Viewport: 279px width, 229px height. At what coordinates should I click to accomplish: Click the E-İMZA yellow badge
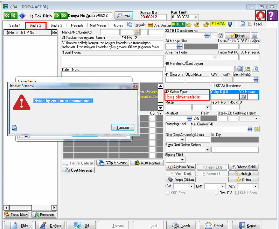click(x=218, y=24)
